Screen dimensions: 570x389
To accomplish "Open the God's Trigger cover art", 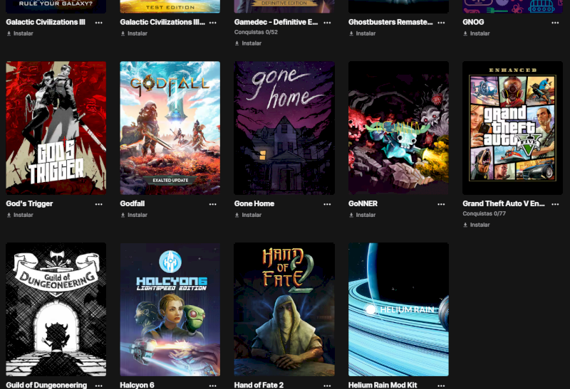I will 56,128.
